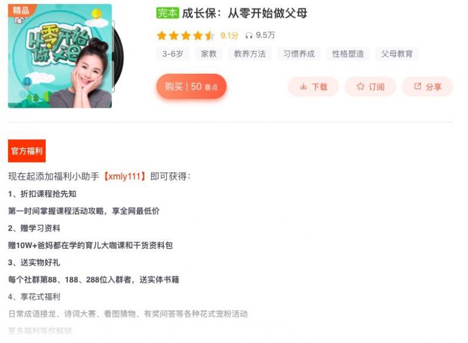Select the 父母教育 tag
This screenshot has height=343, width=468.
click(397, 54)
